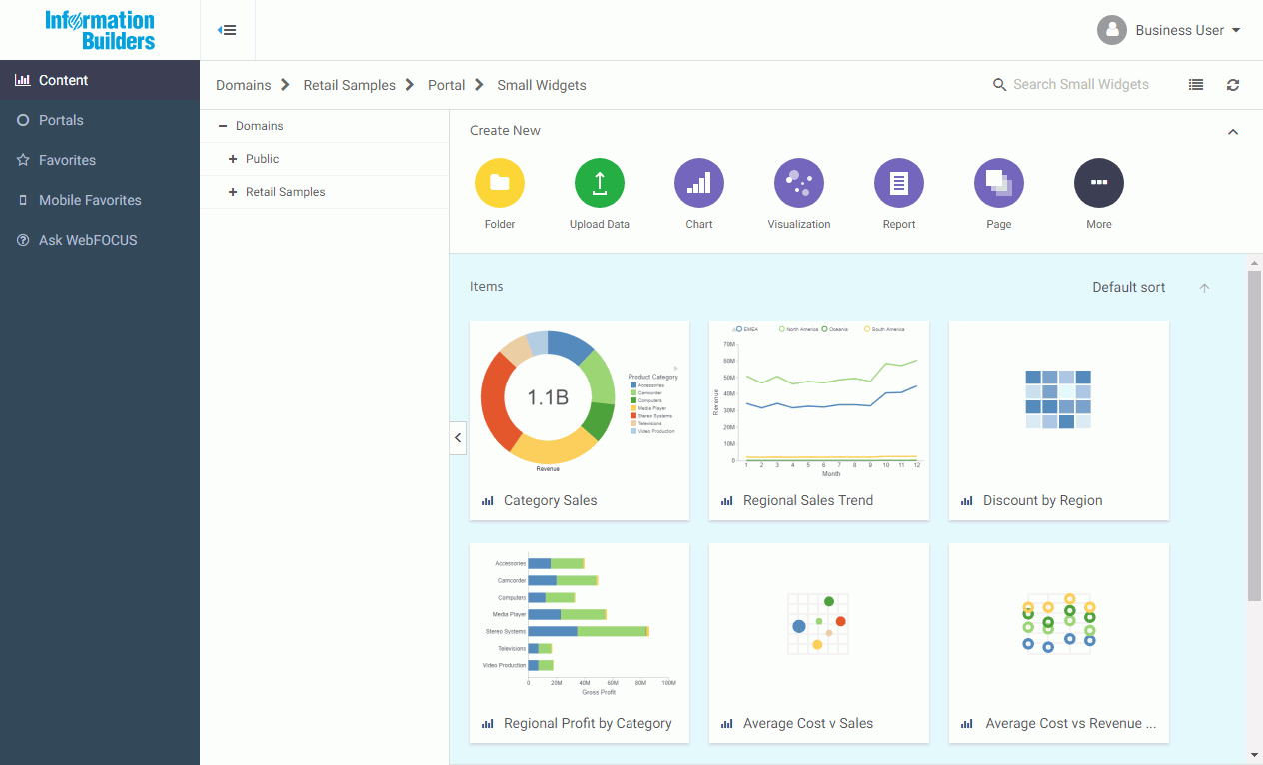Click the yellow Folder create icon
1263x765 pixels.
pos(500,184)
